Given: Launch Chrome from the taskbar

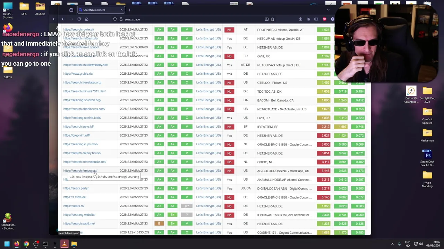Looking at the screenshot, I should (26, 244).
